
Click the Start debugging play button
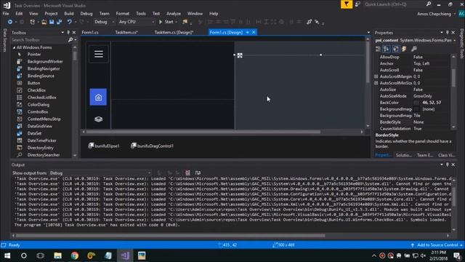tap(161, 22)
